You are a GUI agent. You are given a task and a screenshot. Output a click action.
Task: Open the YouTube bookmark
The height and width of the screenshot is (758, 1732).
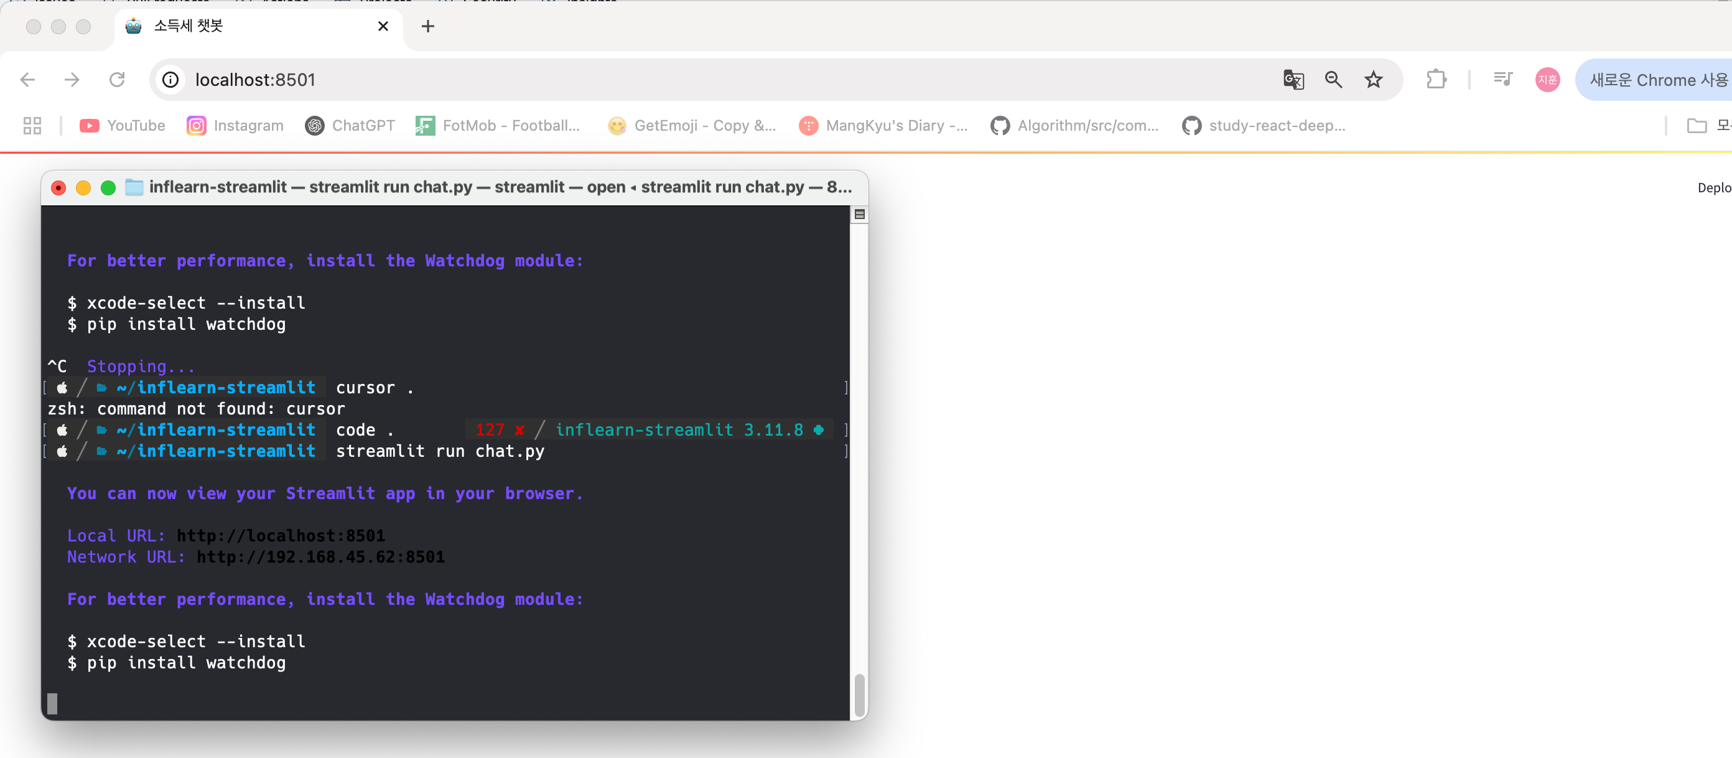pos(123,126)
